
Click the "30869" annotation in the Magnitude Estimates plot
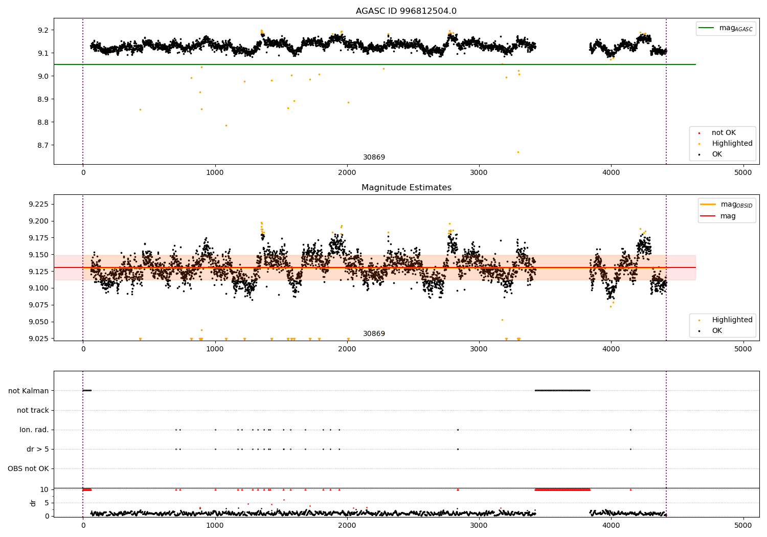coord(374,334)
